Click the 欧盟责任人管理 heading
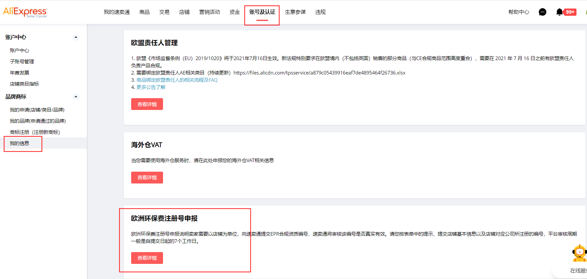This screenshot has height=279, width=587. pos(154,43)
